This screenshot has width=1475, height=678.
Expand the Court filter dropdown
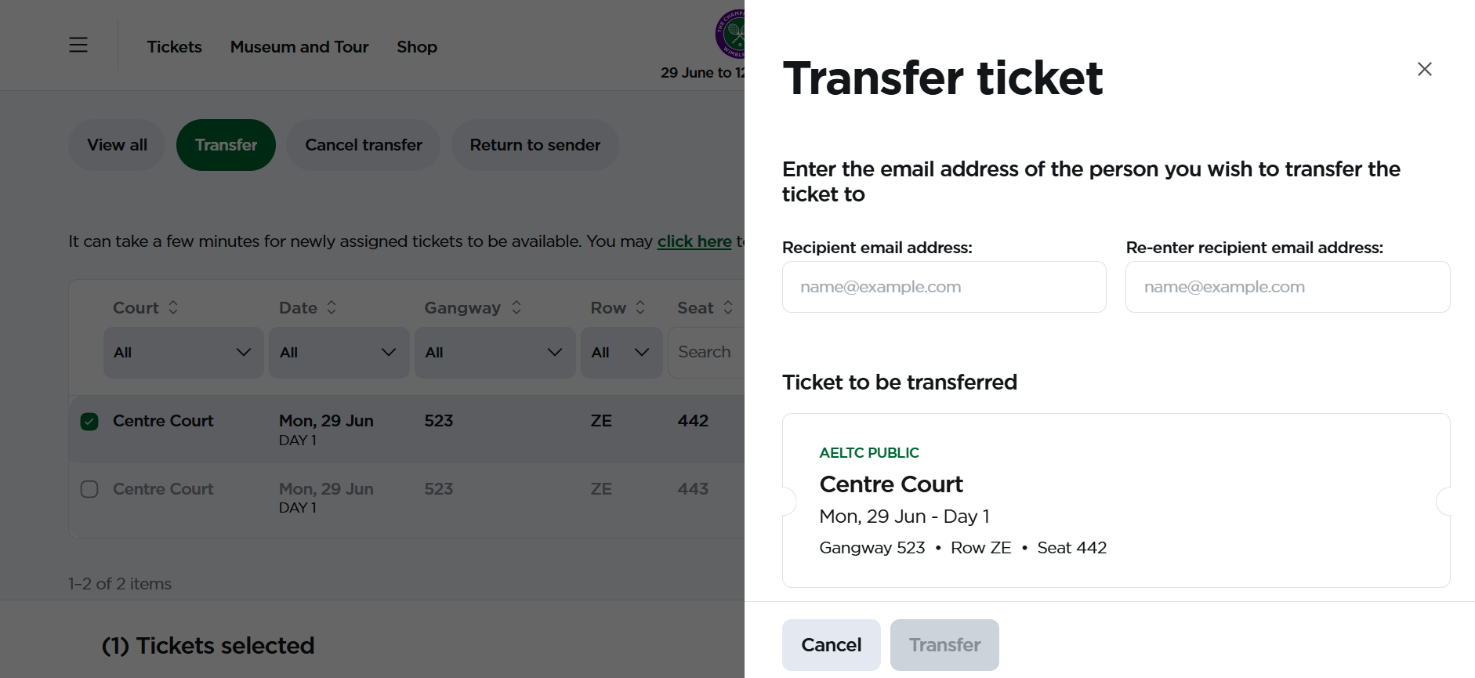click(x=183, y=353)
